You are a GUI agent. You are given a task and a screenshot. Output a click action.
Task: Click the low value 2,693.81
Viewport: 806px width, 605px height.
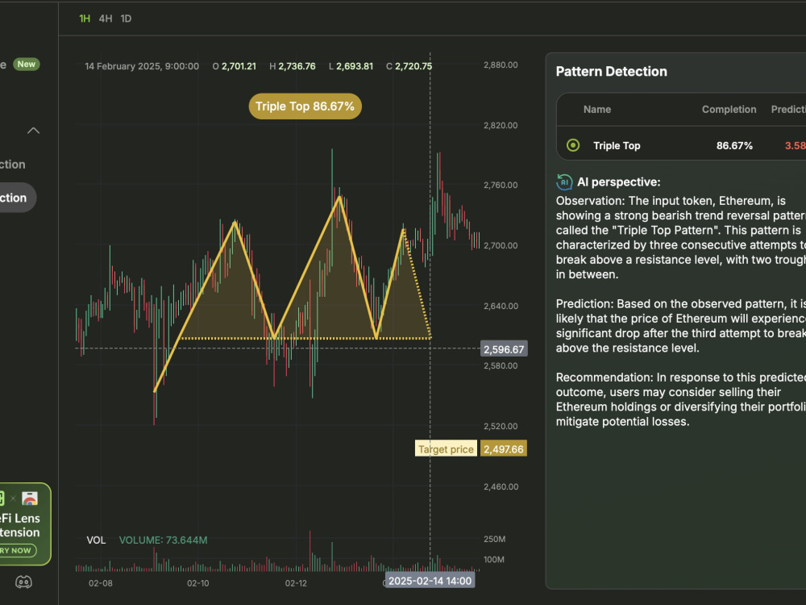[x=354, y=66]
